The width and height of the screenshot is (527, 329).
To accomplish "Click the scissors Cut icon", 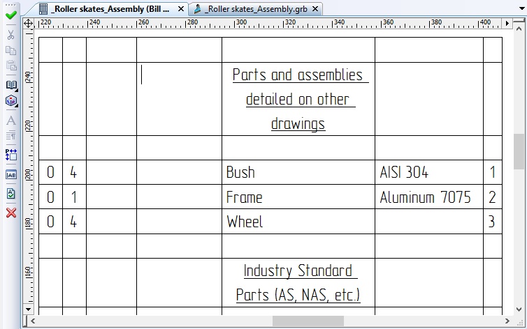I will coord(11,34).
